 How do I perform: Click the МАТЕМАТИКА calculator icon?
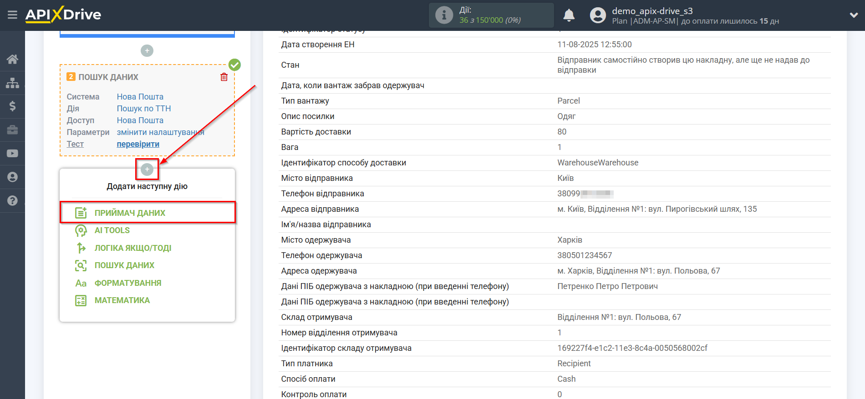point(81,300)
